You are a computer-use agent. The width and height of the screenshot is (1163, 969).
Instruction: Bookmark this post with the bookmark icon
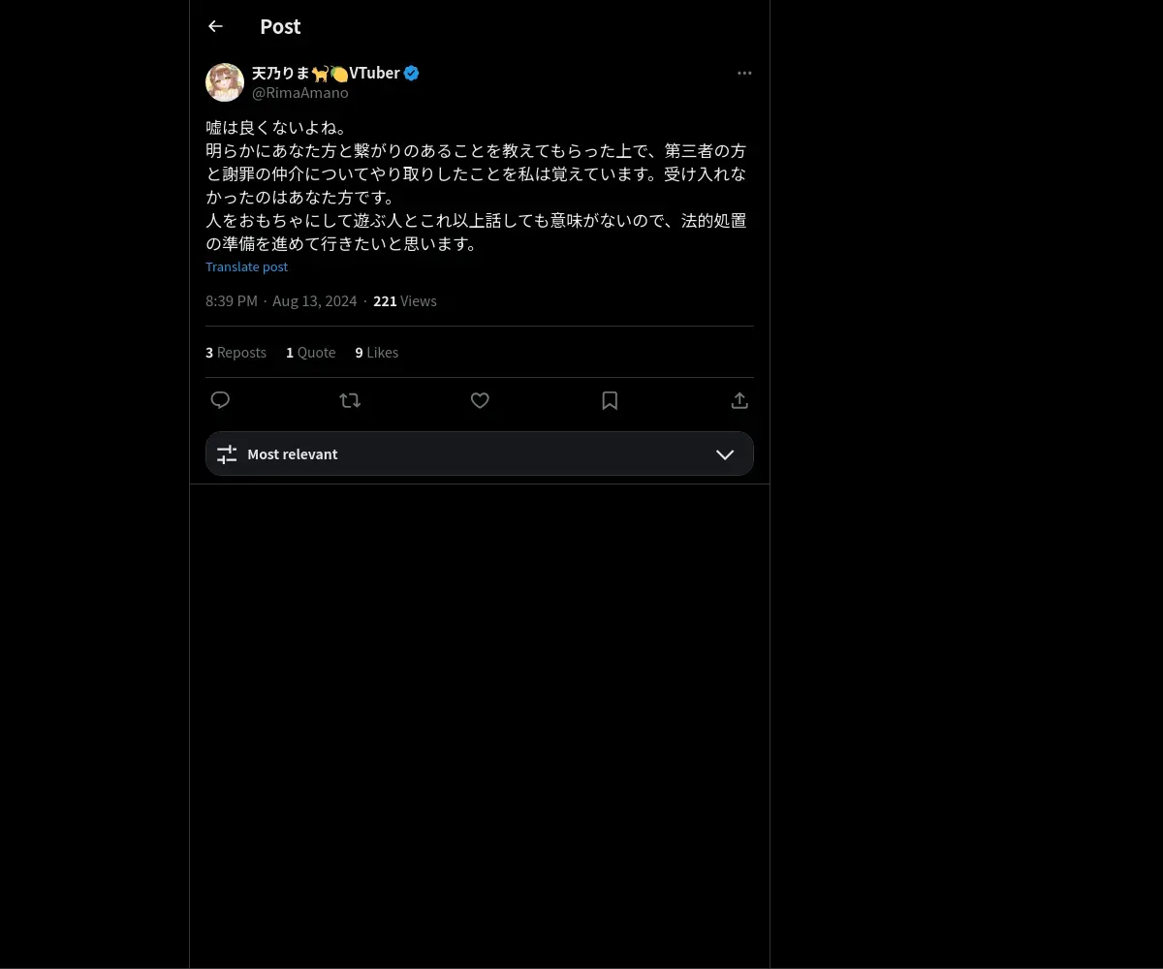610,400
